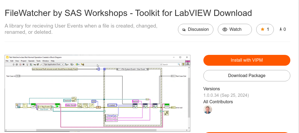The height and width of the screenshot is (133, 299).
Task: Click the previous-case arrow on event structure
Action: pos(117,69)
